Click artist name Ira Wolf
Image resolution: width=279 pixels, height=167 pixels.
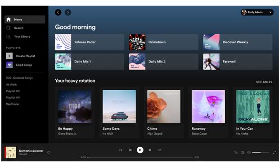tap(108, 134)
